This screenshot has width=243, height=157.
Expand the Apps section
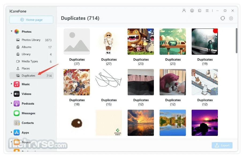[x=12, y=132]
